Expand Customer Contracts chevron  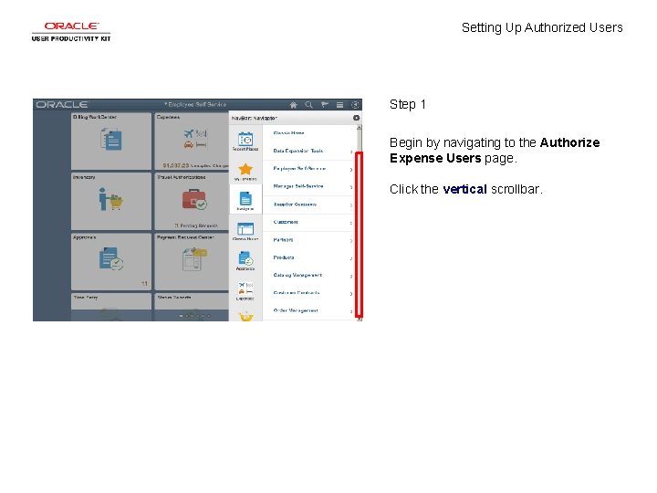[x=351, y=294]
